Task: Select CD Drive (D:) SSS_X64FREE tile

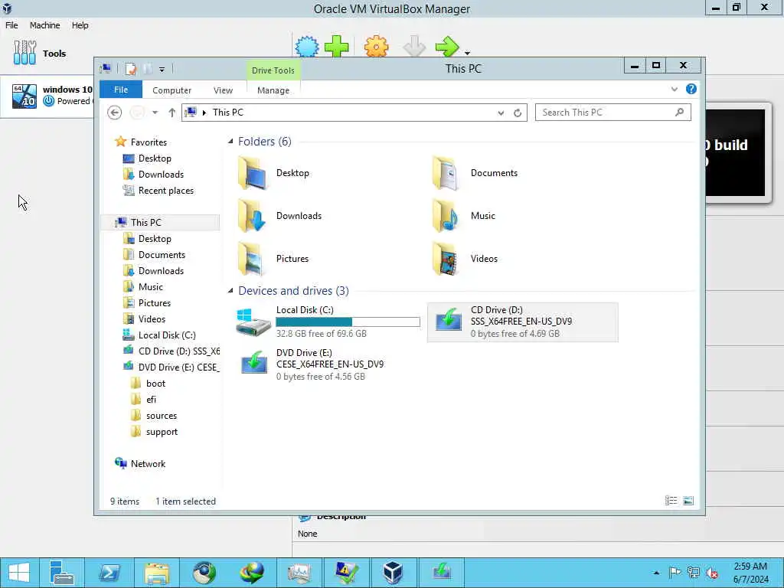Action: click(522, 322)
